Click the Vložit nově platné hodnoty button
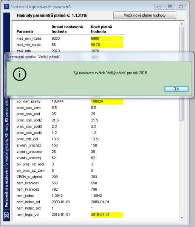195x227 pixels. pyautogui.click(x=145, y=15)
